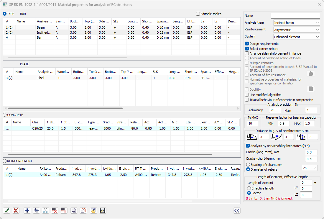Screen dimensions: 324x219
Task: Click the delete row icon with red X
Action: point(55,210)
